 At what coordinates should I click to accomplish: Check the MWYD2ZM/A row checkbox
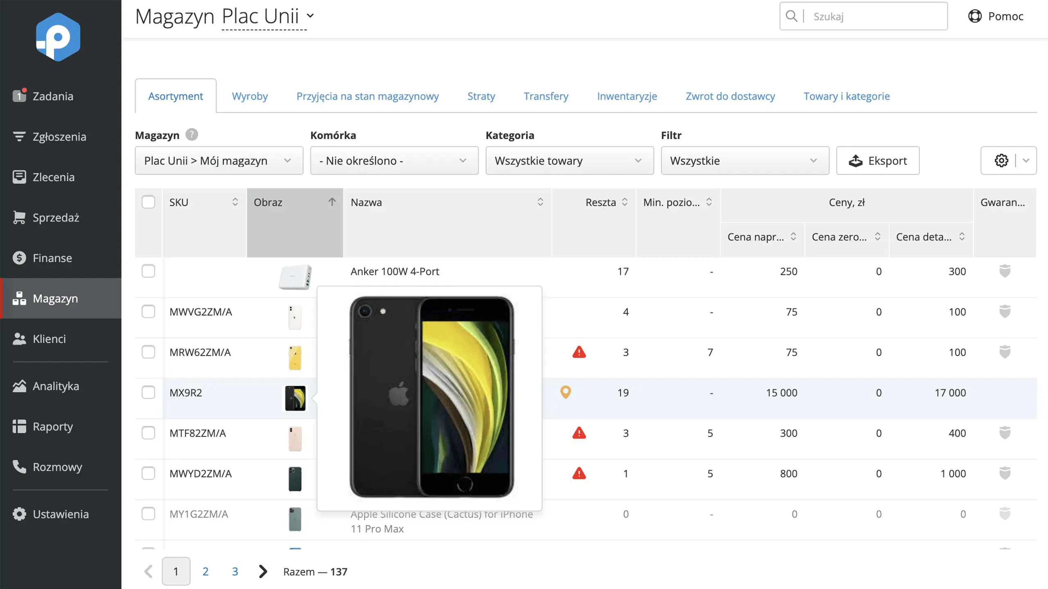pyautogui.click(x=148, y=473)
